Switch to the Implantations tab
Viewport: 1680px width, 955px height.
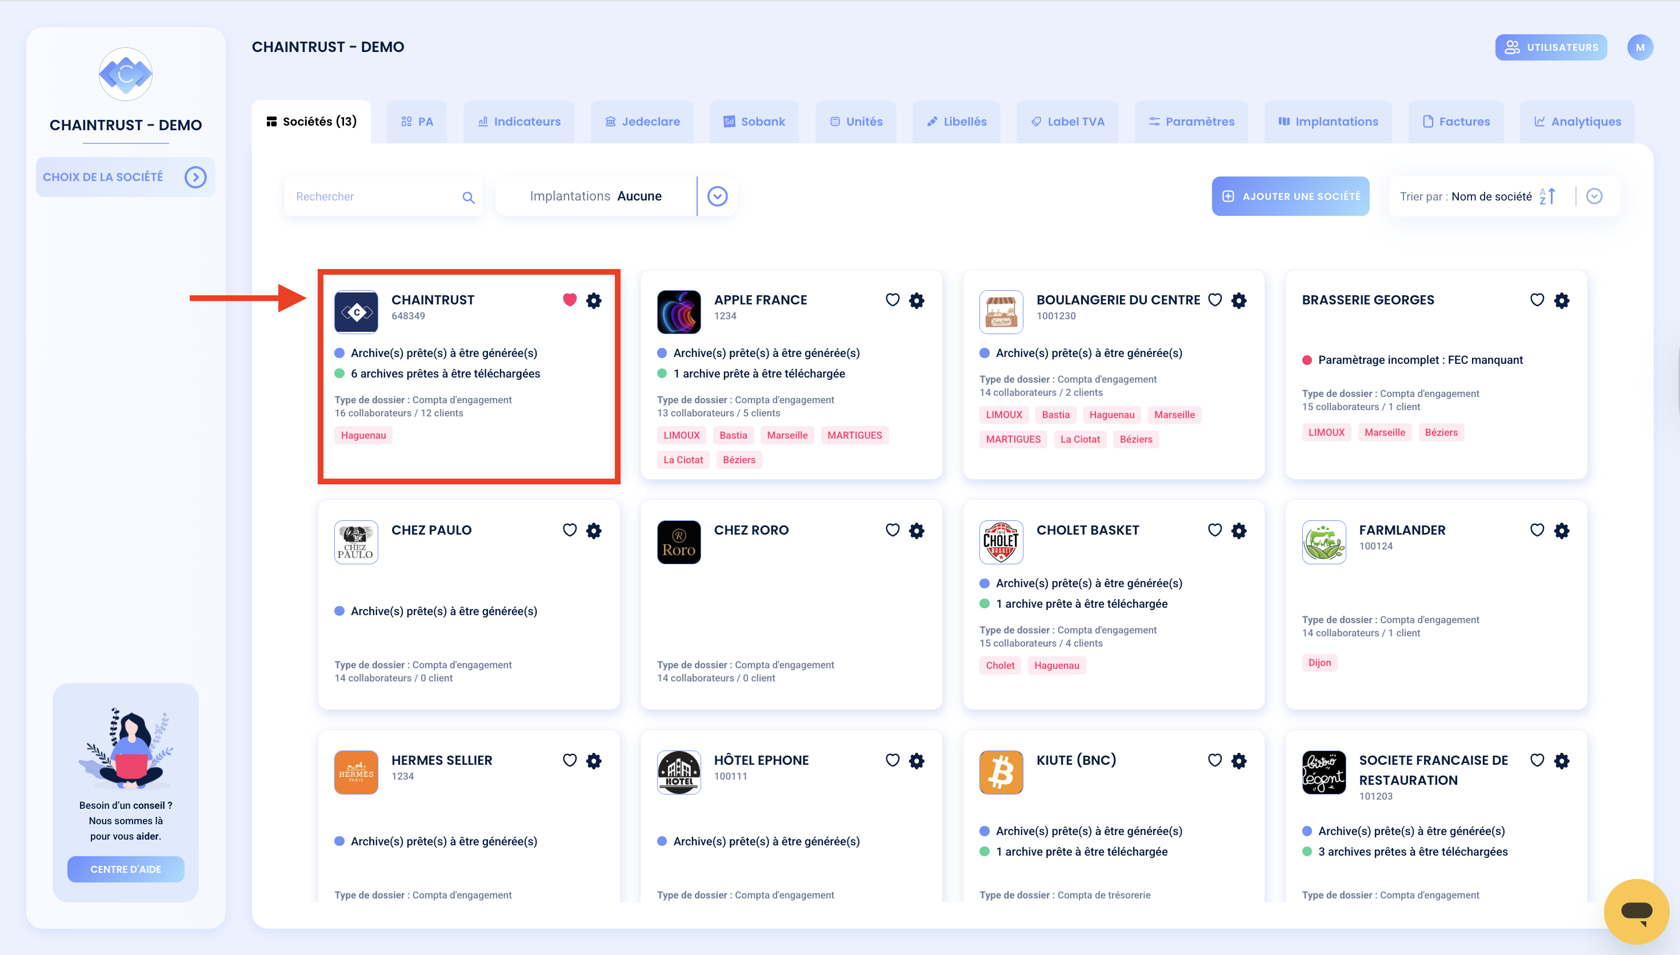point(1328,121)
